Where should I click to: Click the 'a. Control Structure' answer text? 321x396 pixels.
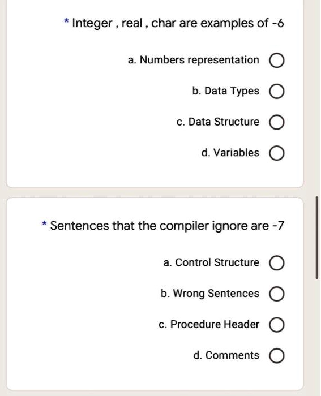pyautogui.click(x=211, y=262)
